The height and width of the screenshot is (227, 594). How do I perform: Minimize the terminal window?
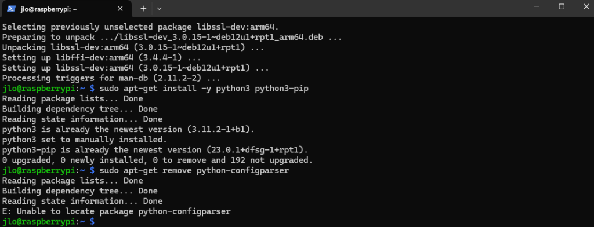(x=536, y=6)
